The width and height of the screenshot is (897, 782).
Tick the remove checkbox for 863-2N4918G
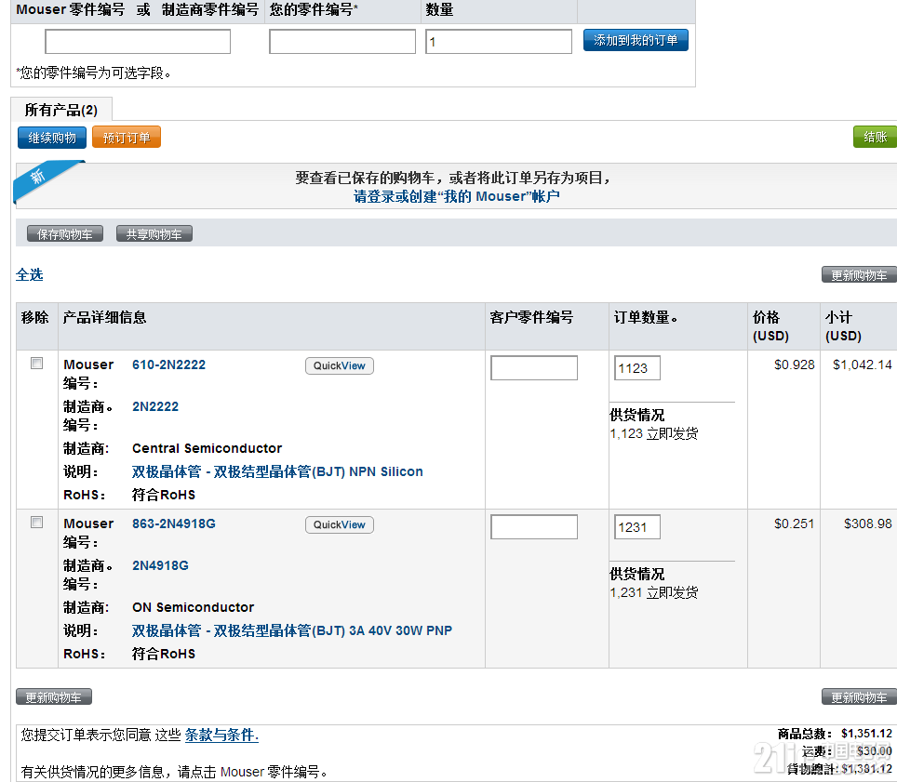click(36, 523)
